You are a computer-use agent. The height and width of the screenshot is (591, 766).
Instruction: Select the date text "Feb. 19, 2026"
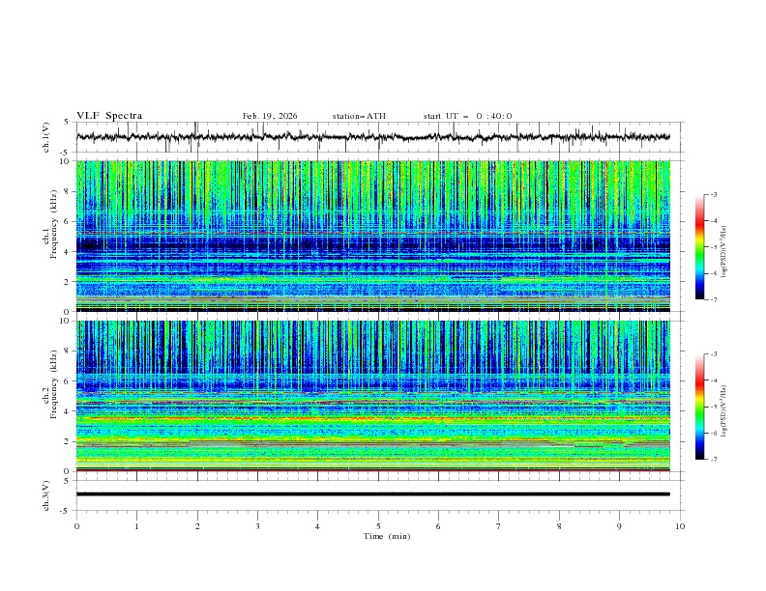(x=270, y=116)
